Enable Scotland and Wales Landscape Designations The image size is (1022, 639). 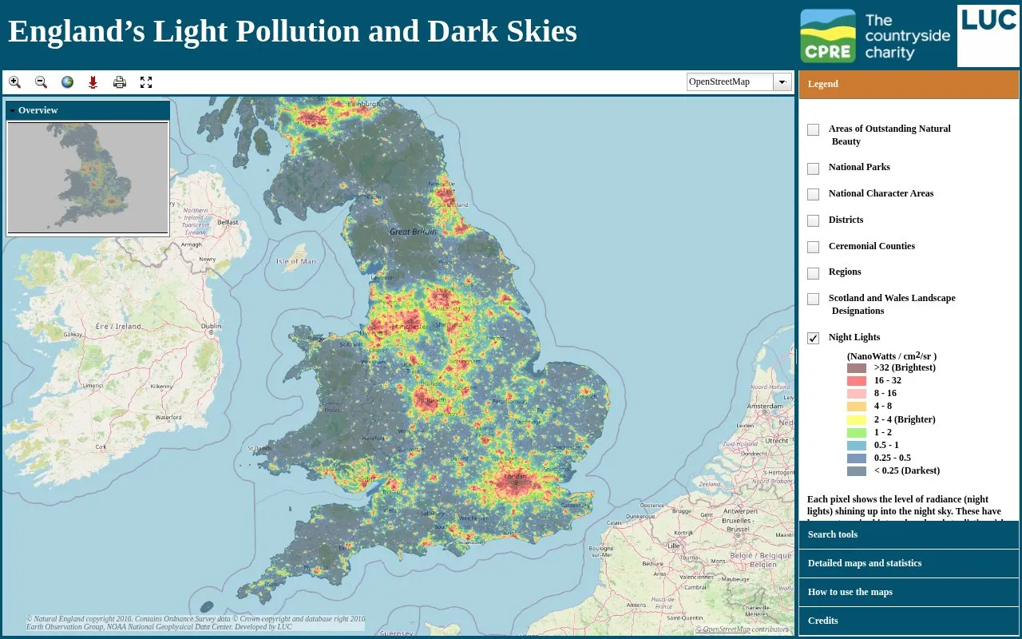click(x=813, y=300)
